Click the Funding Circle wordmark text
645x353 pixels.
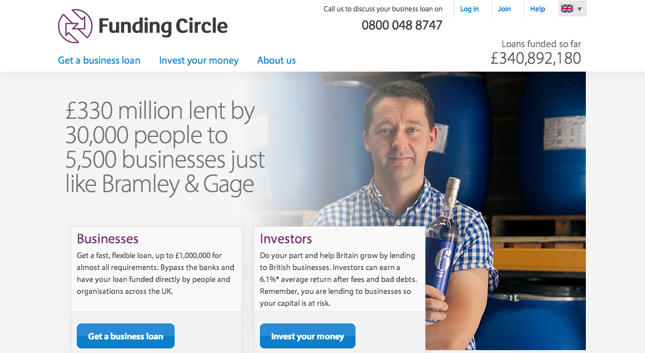pos(163,26)
